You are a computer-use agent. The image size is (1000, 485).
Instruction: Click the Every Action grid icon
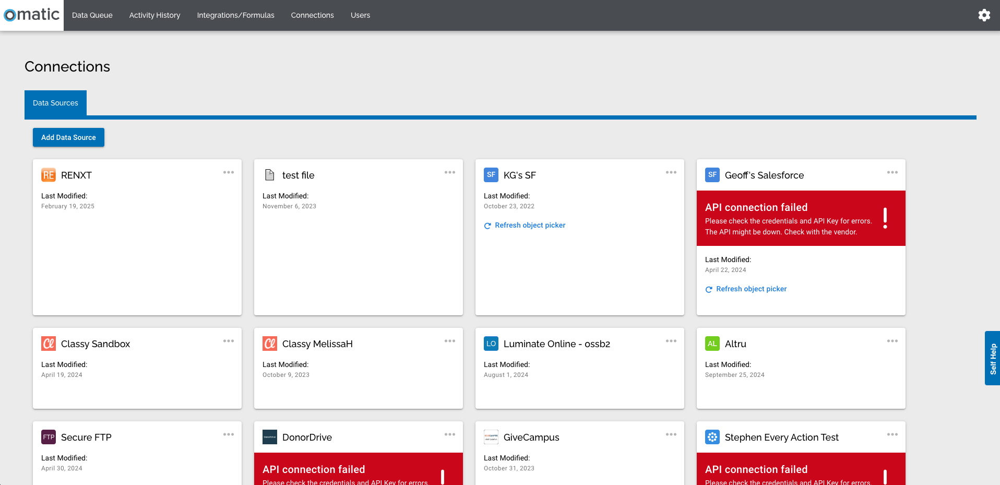tap(712, 437)
